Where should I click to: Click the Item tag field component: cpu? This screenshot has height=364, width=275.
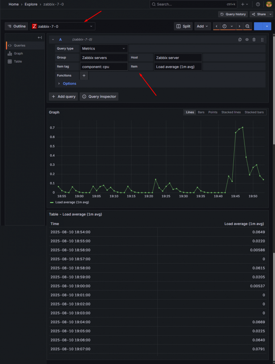104,67
